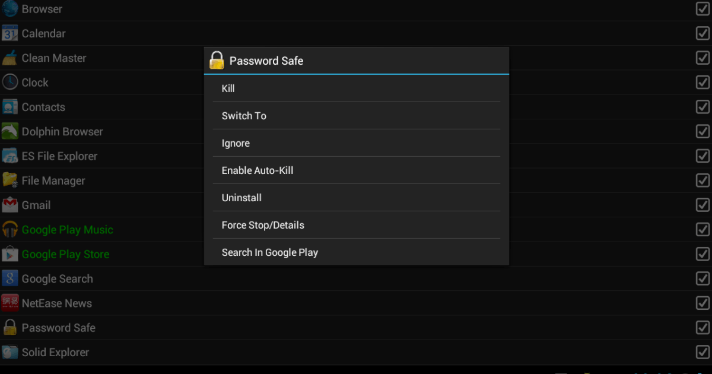Screen dimensions: 712x374
Task: Select the ES File Explorer icon
Action: (x=9, y=156)
